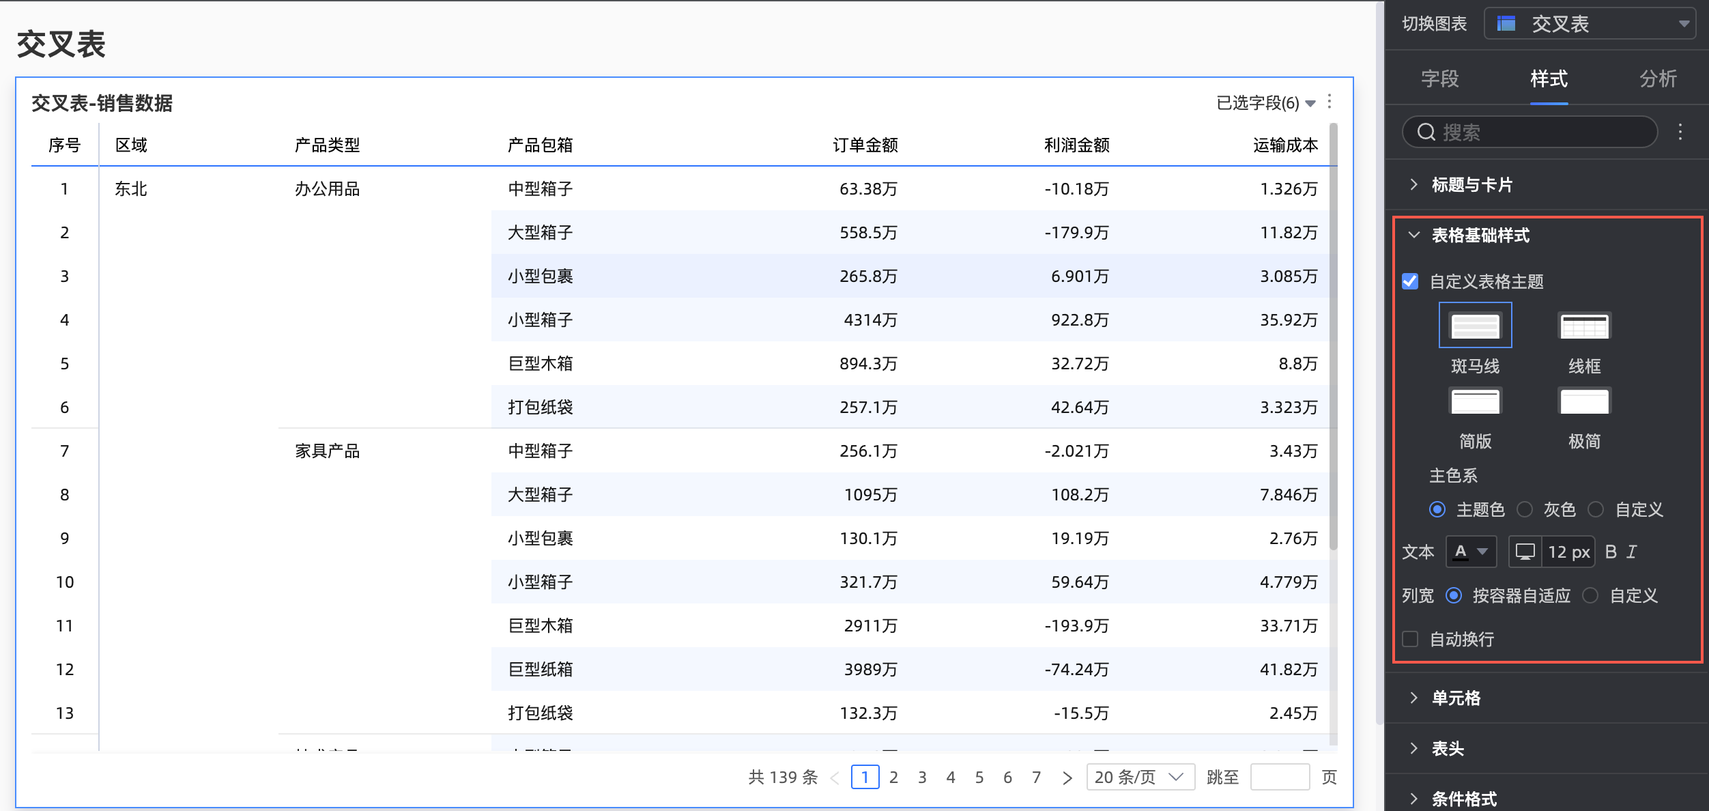The image size is (1709, 811).
Task: Click the 交叉表 chart type icon
Action: [x=1506, y=24]
